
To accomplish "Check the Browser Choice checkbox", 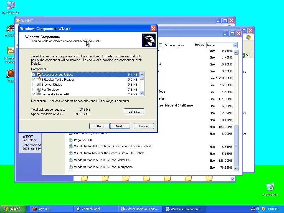I will click(x=34, y=85).
